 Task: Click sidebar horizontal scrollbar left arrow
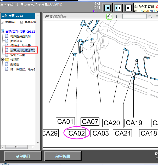(3, 147)
